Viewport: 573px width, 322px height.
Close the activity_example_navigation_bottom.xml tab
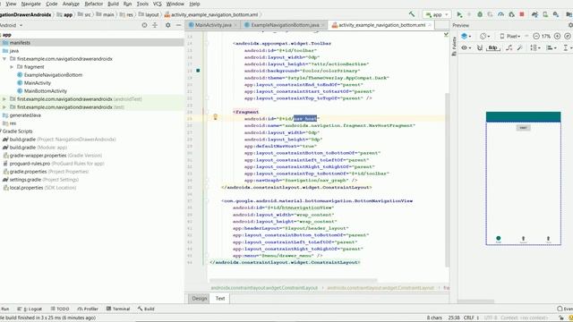coord(430,25)
